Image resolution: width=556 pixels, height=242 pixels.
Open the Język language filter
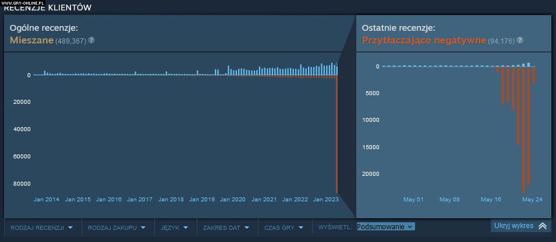[175, 227]
